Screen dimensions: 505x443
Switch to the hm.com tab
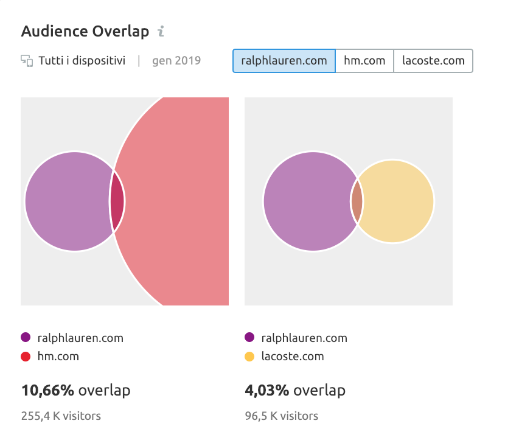coord(364,61)
